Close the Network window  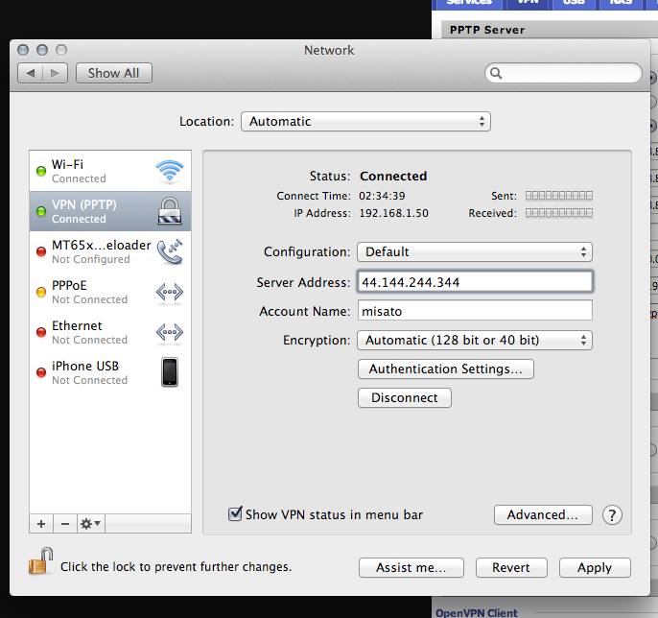23,50
